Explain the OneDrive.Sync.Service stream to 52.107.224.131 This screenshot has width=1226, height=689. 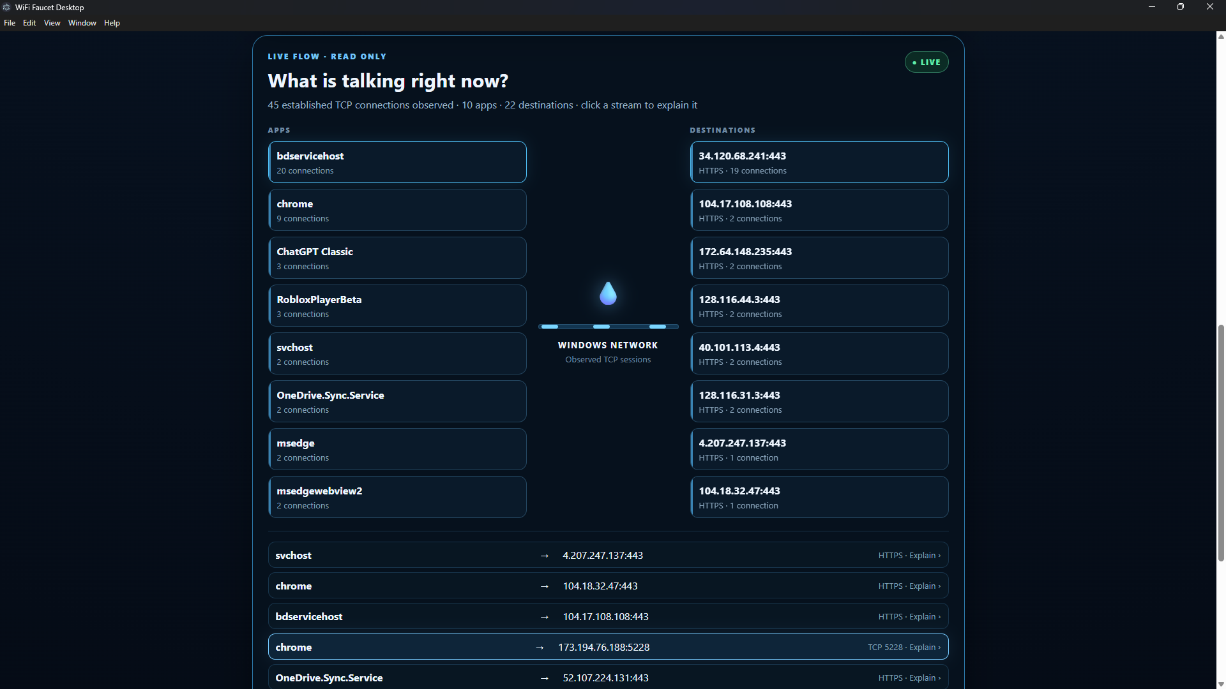click(x=608, y=677)
